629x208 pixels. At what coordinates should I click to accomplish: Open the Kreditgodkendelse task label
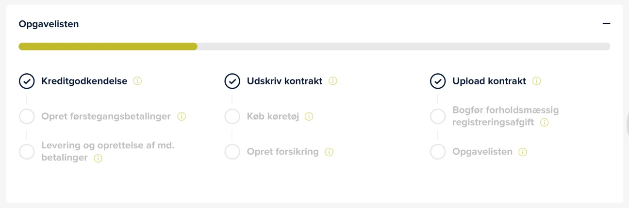point(84,81)
